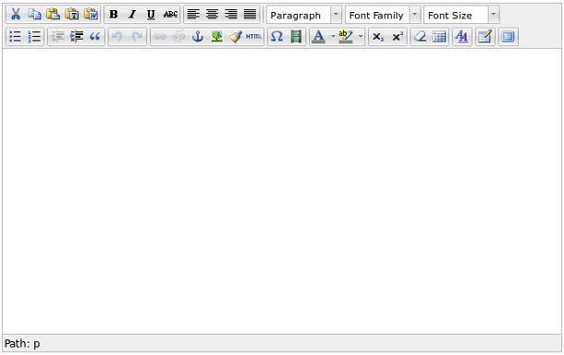Viewport: 564px width, 355px height.
Task: Indent the paragraph
Action: [x=76, y=37]
